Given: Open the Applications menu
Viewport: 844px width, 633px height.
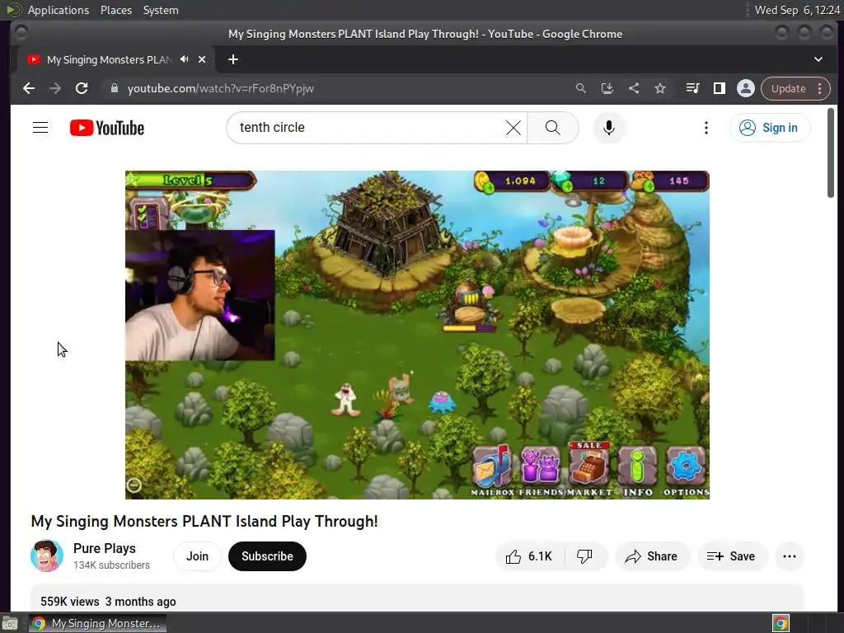Looking at the screenshot, I should coord(59,10).
